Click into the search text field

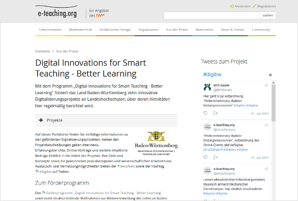pos(211,15)
